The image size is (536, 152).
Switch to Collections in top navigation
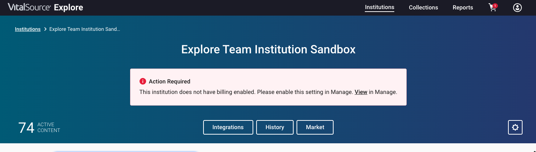pos(423,8)
